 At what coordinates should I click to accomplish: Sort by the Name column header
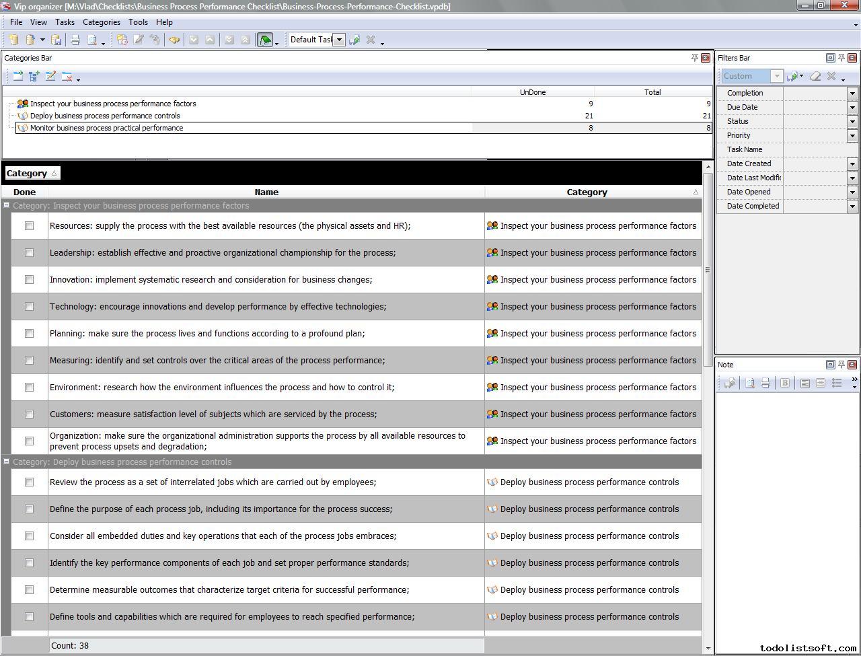pyautogui.click(x=266, y=192)
